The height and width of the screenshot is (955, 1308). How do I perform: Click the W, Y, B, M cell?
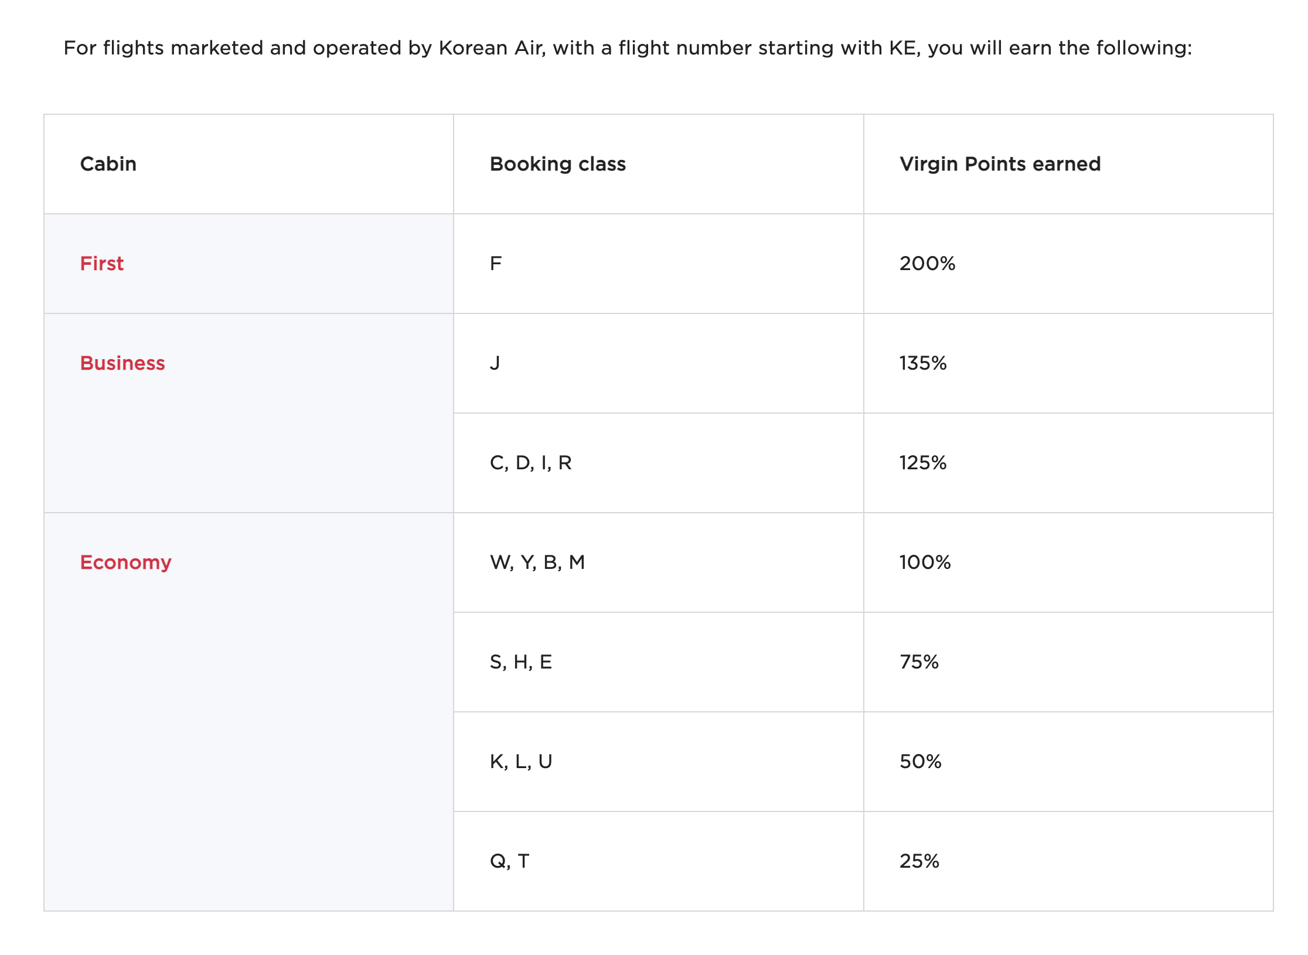tap(537, 562)
